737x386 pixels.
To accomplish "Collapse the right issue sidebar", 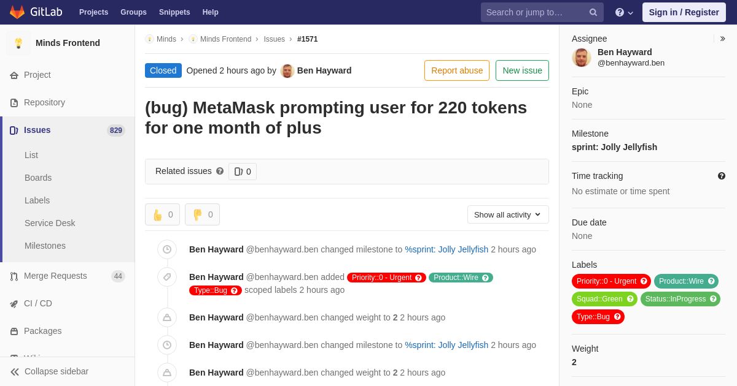I will pyautogui.click(x=722, y=39).
